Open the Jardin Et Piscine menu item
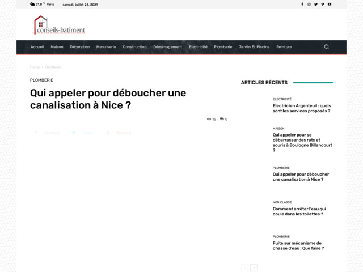The height and width of the screenshot is (272, 363). tap(254, 47)
